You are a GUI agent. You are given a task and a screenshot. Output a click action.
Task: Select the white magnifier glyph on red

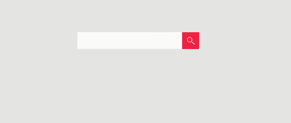(x=191, y=41)
